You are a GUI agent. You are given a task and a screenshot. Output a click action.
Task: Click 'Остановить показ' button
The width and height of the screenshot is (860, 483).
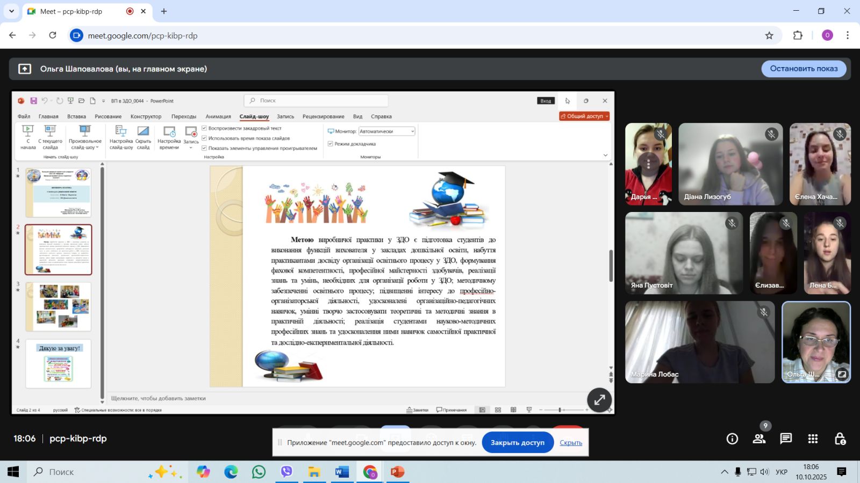click(x=804, y=69)
